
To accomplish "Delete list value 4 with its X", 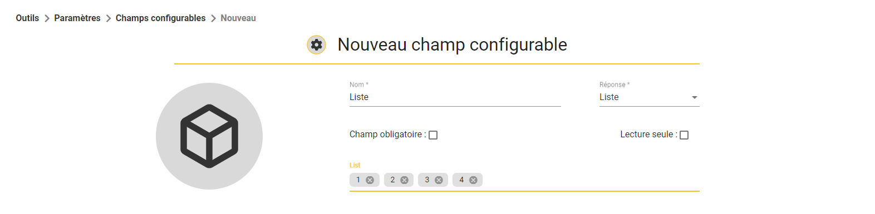I will [473, 180].
